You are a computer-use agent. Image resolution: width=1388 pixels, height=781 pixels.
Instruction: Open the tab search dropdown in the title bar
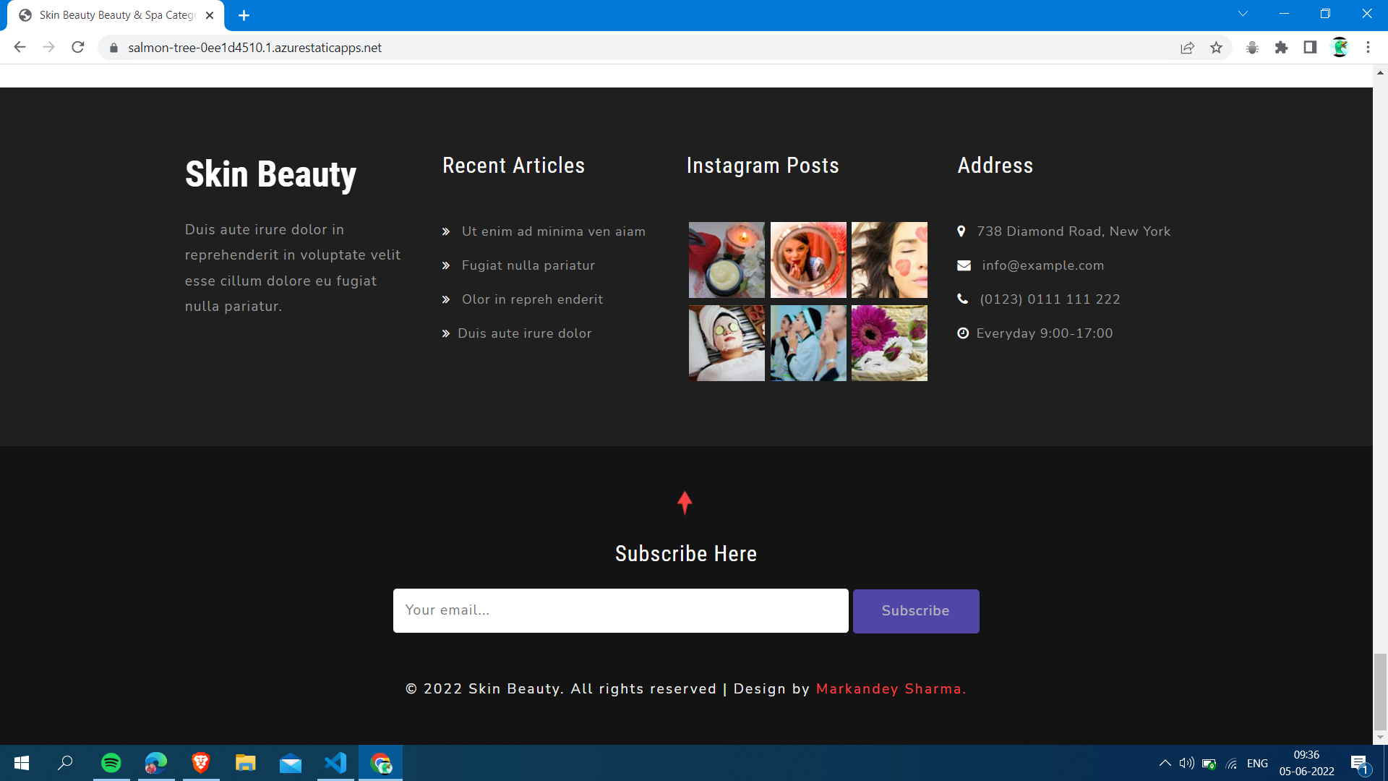(x=1243, y=13)
